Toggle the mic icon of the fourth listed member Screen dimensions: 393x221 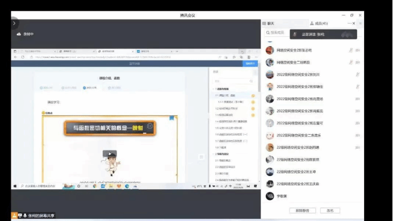tap(358, 86)
